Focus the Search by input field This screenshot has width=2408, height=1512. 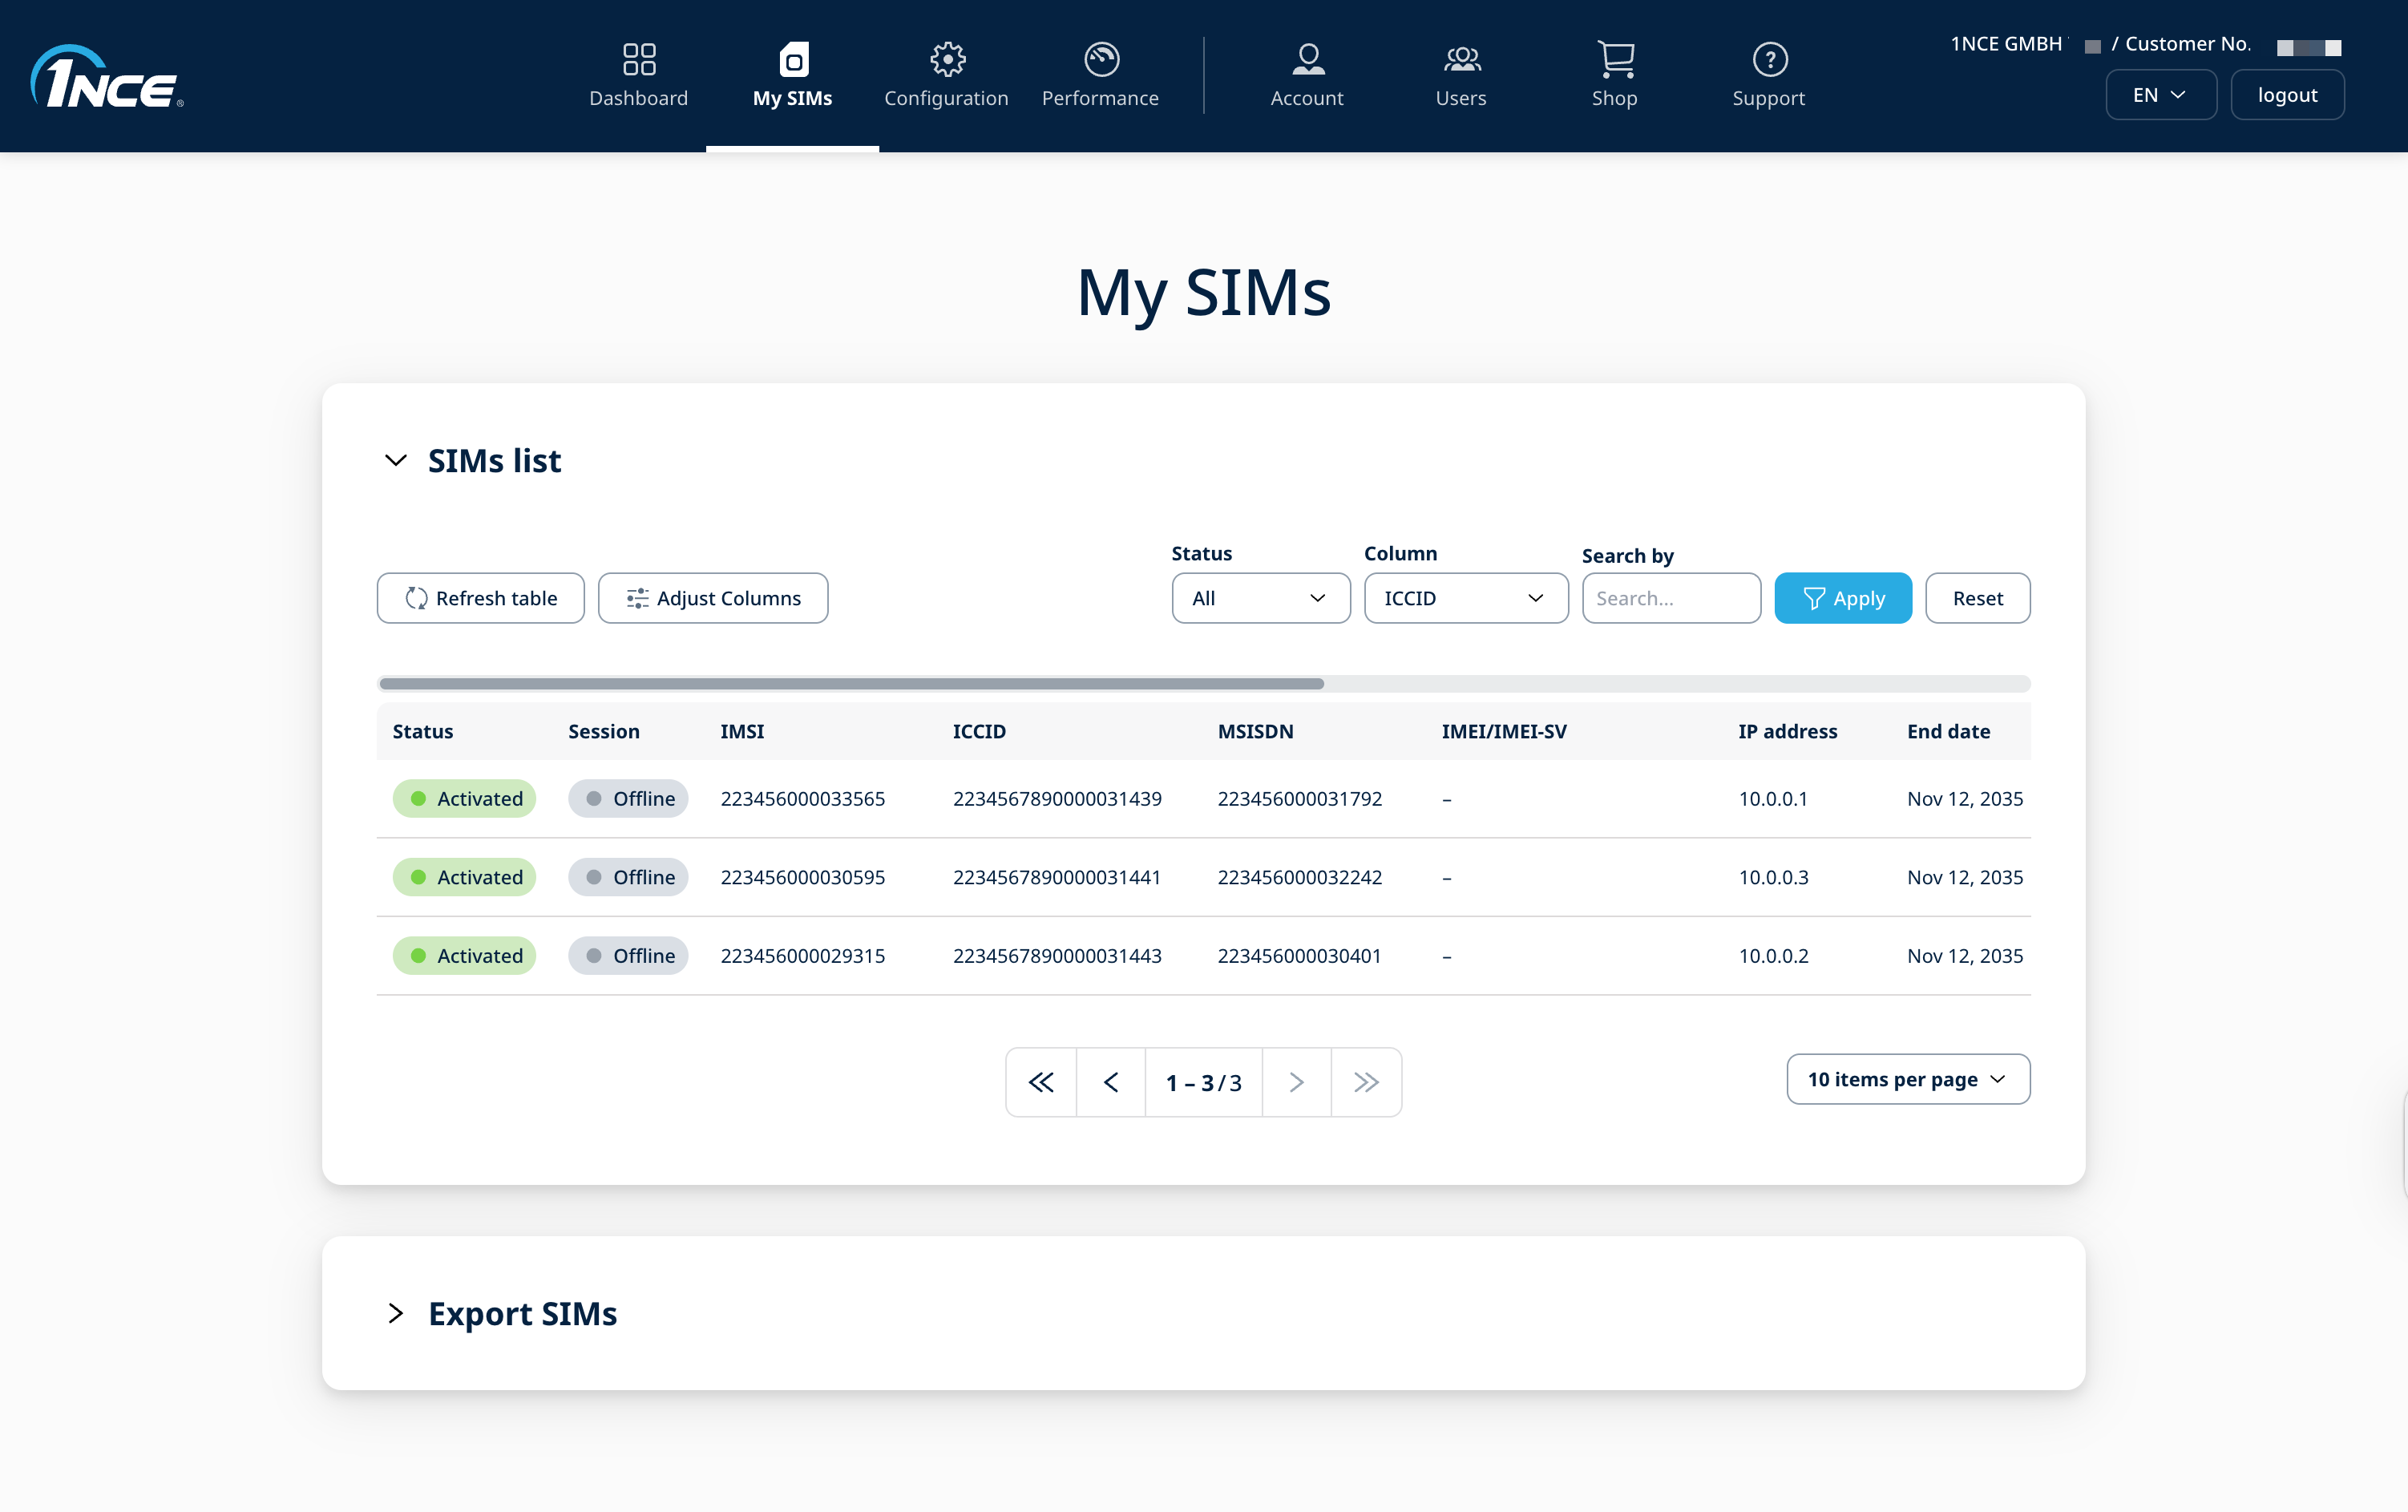[x=1671, y=598]
